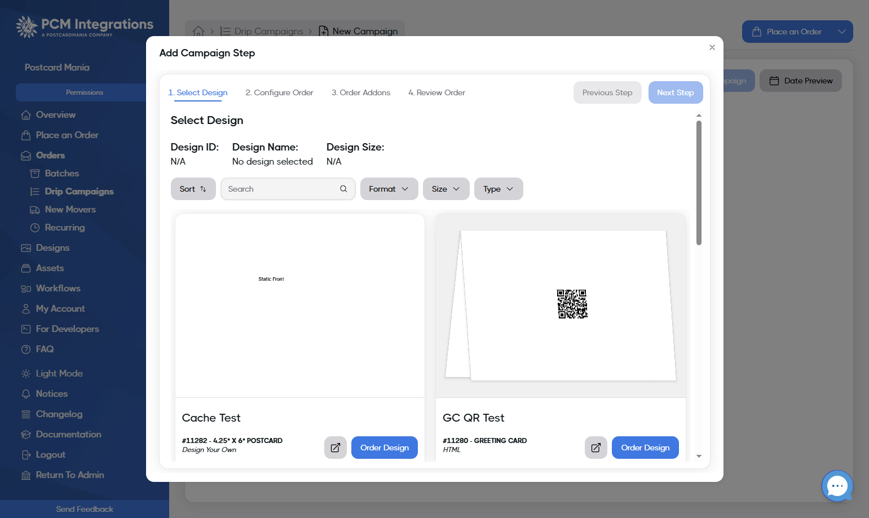
Task: Switch to 3. Order Addons tab
Action: tap(361, 92)
